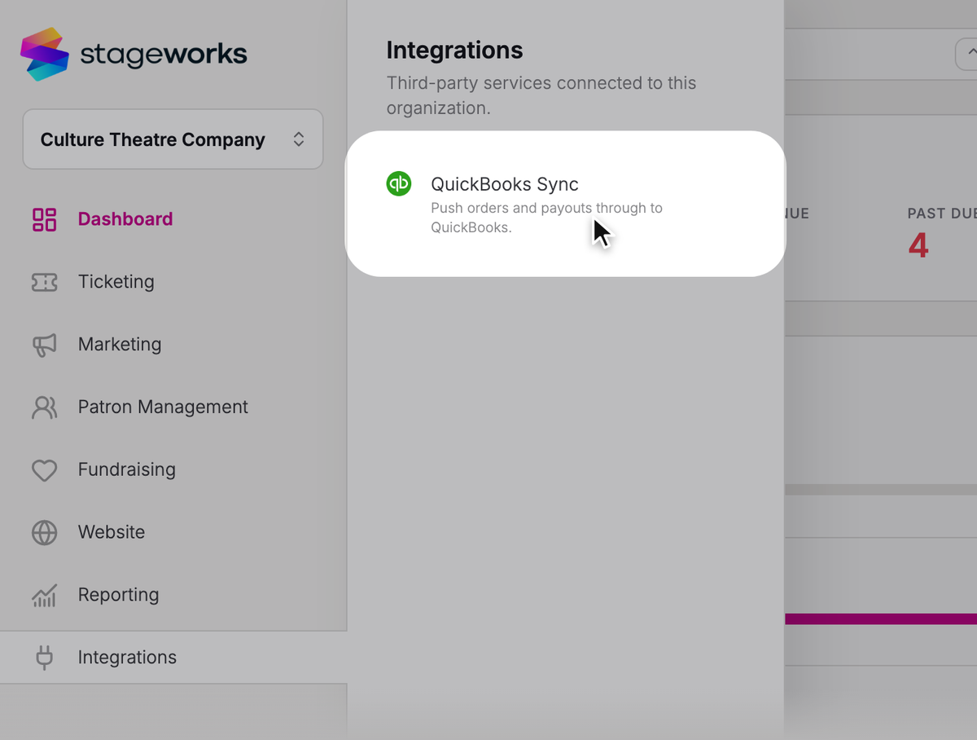Click the PAST DUE label
977x740 pixels.
(942, 214)
